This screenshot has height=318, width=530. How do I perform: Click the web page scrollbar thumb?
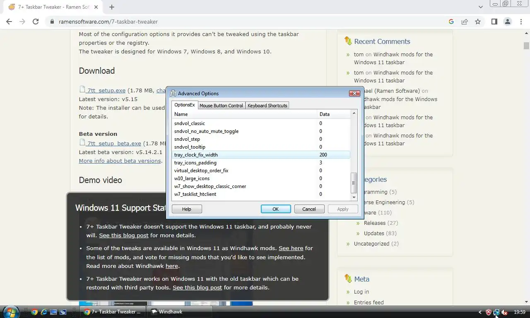[x=526, y=46]
